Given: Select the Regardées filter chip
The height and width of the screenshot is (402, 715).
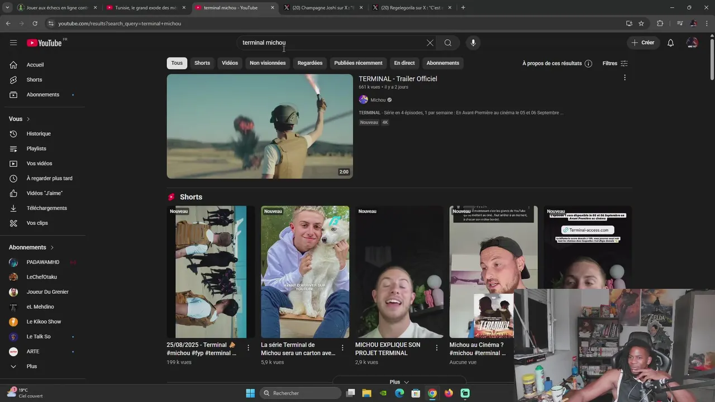Looking at the screenshot, I should pyautogui.click(x=310, y=63).
